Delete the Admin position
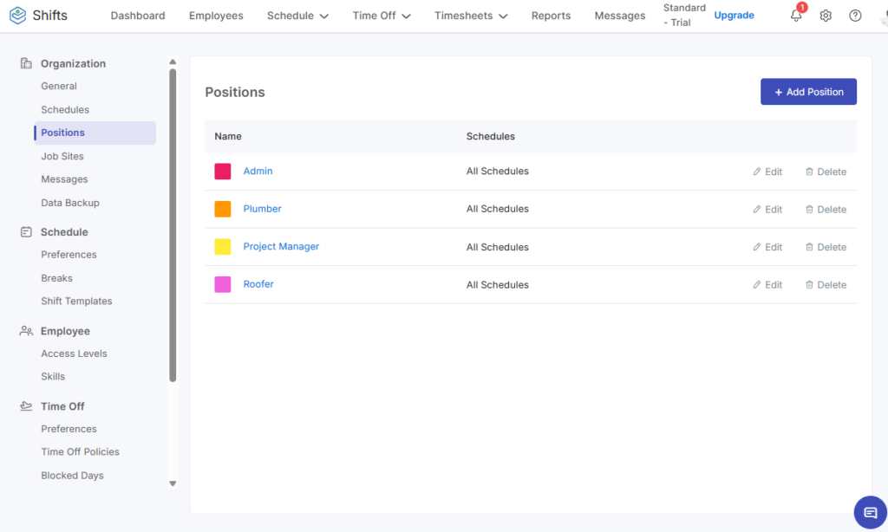The image size is (888, 532). (x=826, y=172)
